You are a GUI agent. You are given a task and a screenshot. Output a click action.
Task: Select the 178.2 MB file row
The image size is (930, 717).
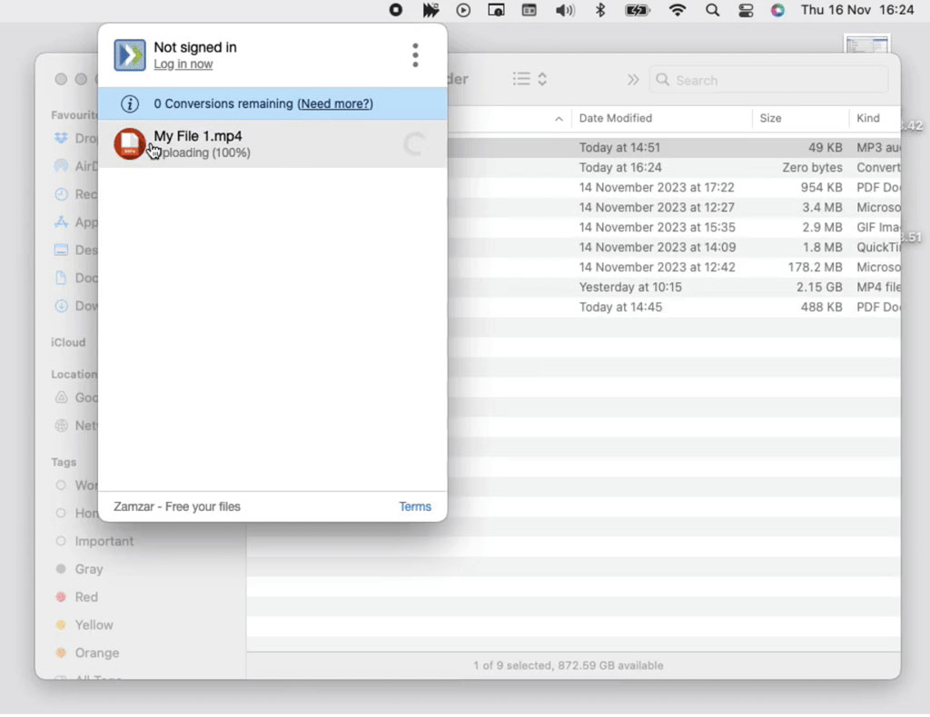tap(674, 267)
